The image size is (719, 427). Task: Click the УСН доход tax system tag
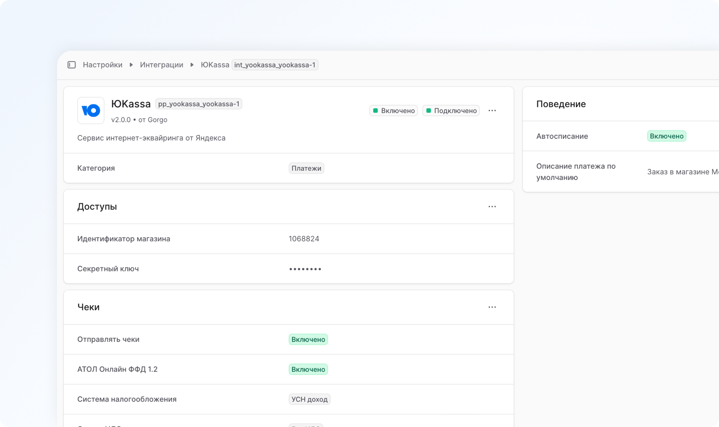pyautogui.click(x=309, y=399)
